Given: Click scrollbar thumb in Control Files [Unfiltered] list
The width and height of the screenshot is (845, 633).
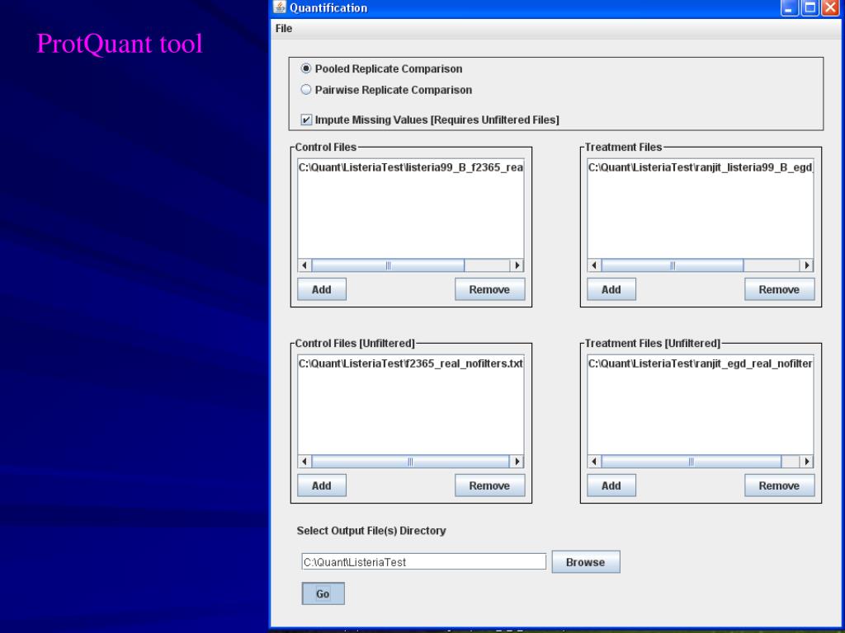Looking at the screenshot, I should coord(411,462).
